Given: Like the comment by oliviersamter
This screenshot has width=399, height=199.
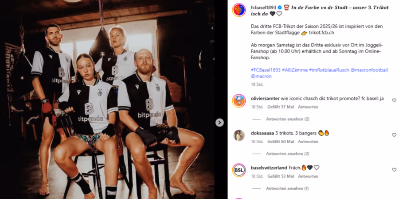Looking at the screenshot, I should 394,100.
